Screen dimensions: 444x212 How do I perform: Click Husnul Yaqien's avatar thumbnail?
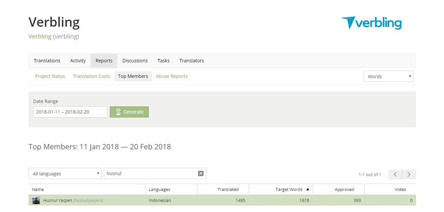pos(36,200)
